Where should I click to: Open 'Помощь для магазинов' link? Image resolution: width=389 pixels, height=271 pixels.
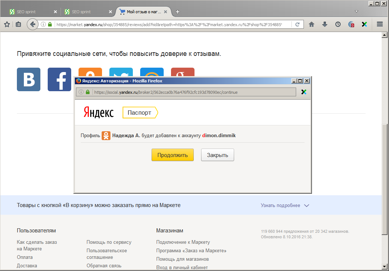point(183,259)
